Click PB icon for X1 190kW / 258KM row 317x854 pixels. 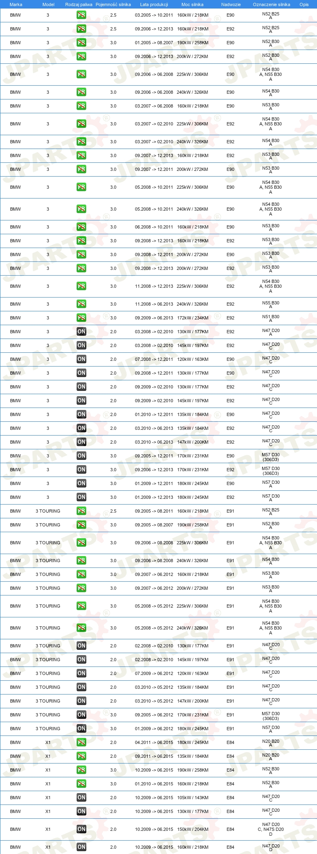81,770
